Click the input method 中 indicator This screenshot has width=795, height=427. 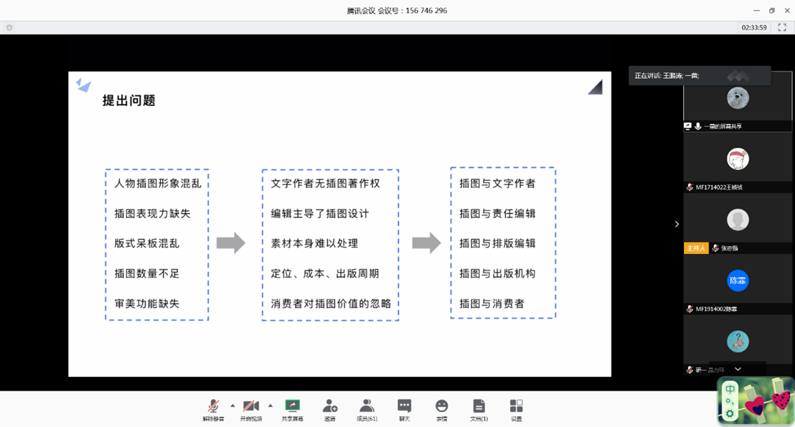[730, 389]
